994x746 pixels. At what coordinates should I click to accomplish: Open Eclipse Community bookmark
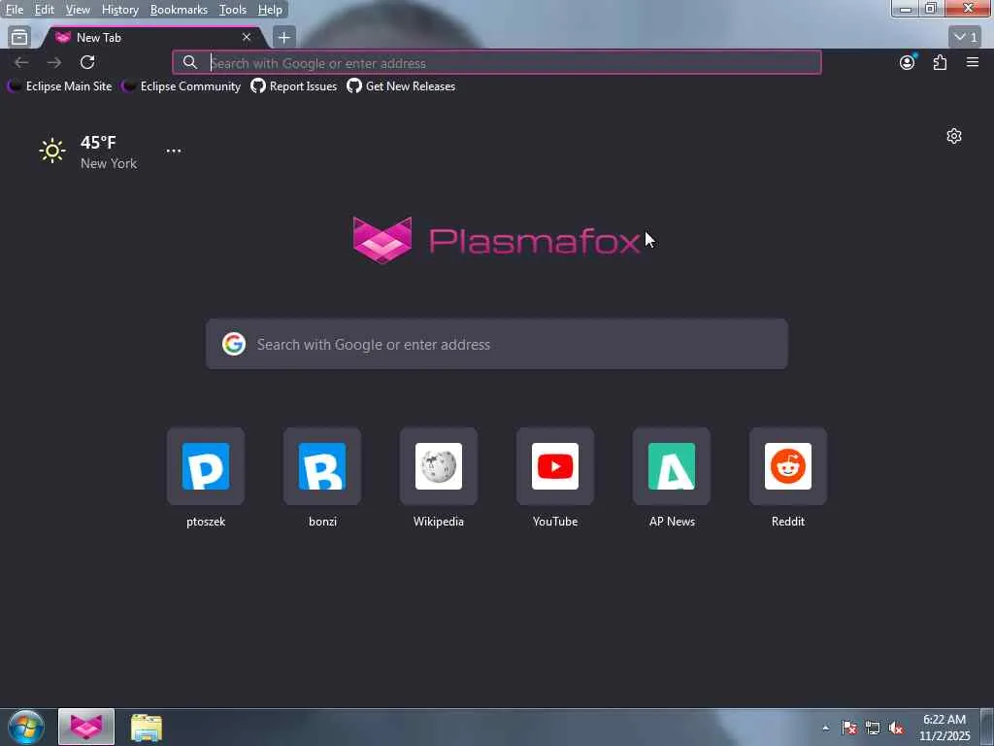coord(182,86)
